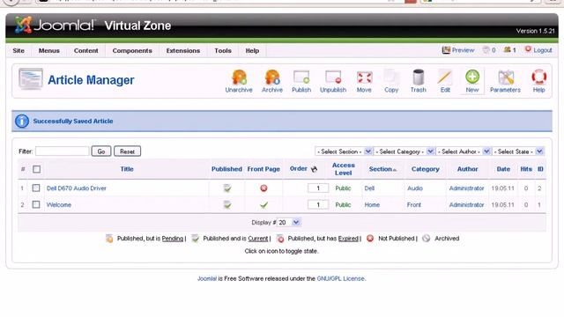Viewport: 564px width, 317px height.
Task: Open the Select Category dropdown
Action: pos(404,151)
